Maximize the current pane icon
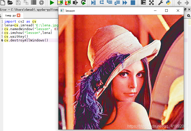191x131 pixels. (143, 2)
